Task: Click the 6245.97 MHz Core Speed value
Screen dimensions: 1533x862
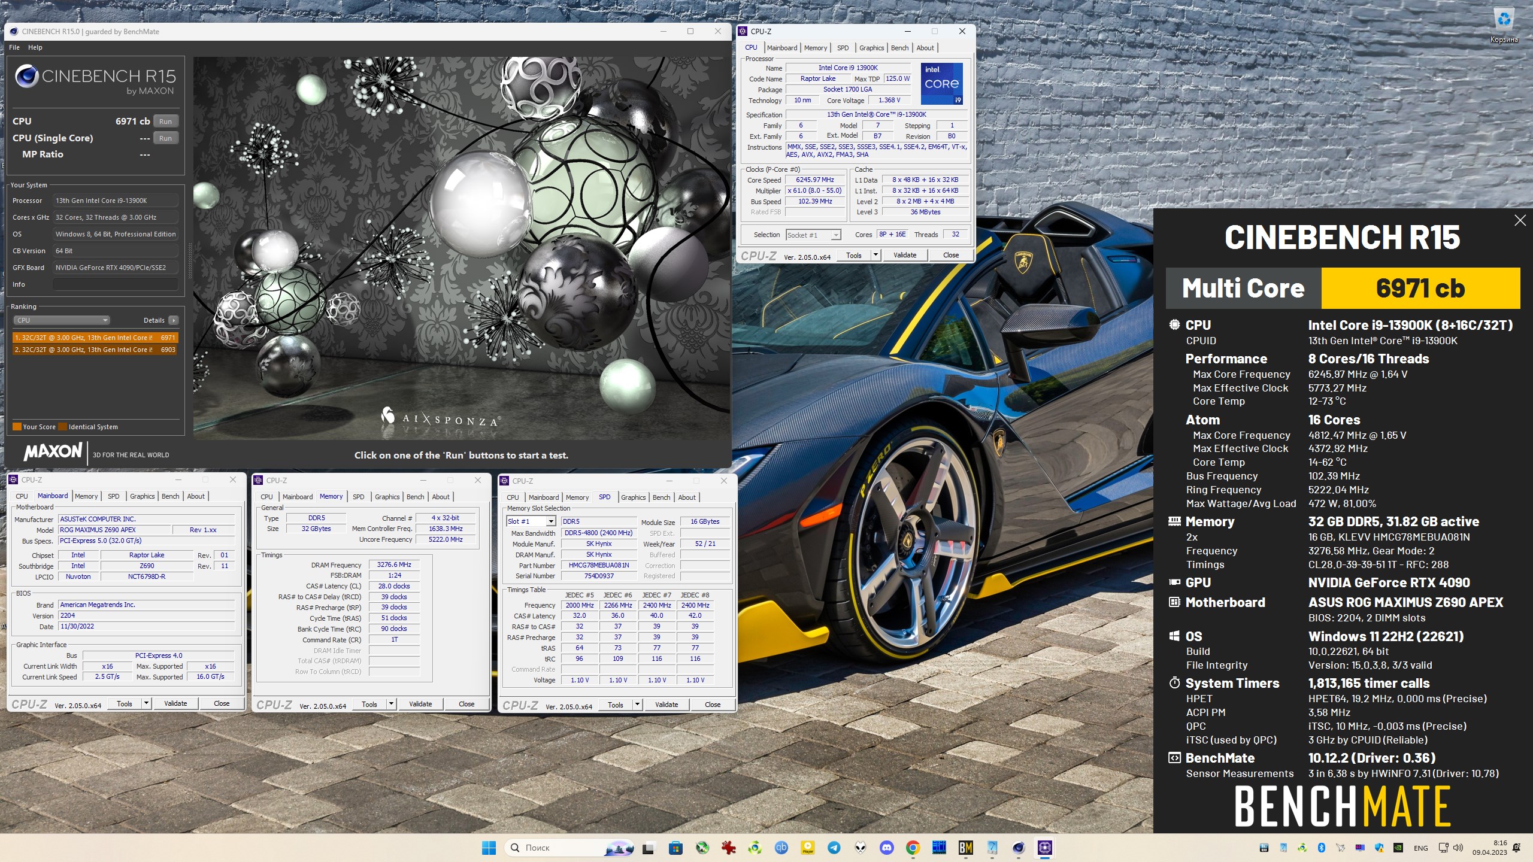Action: (814, 180)
